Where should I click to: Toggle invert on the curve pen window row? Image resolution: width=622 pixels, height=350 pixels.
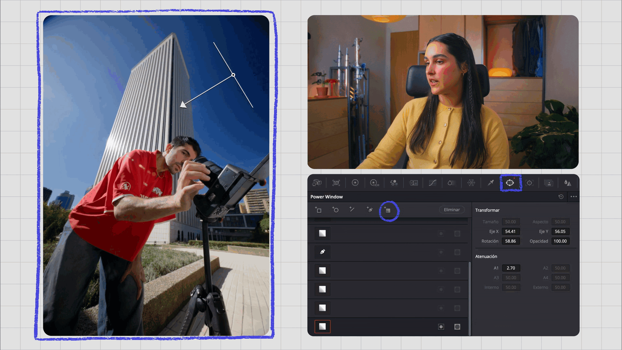tap(441, 252)
